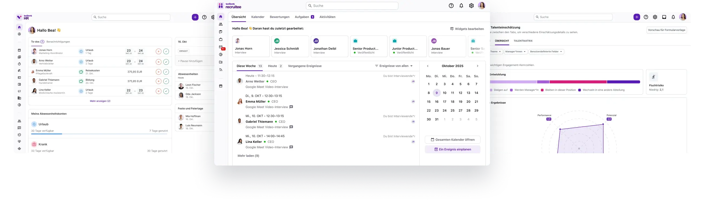Approve Lina Keller's Urlaub request with the check

click(166, 91)
